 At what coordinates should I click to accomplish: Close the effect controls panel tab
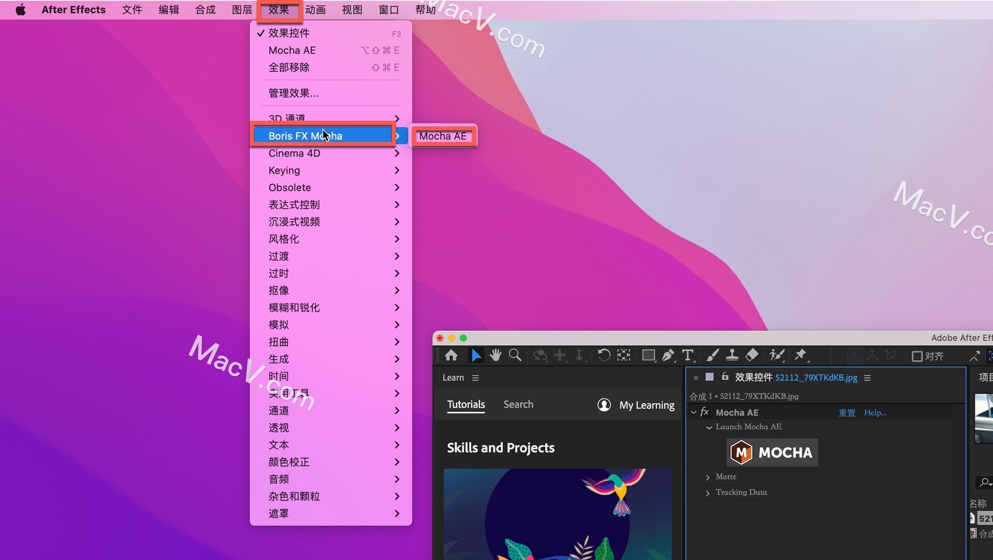pos(696,378)
